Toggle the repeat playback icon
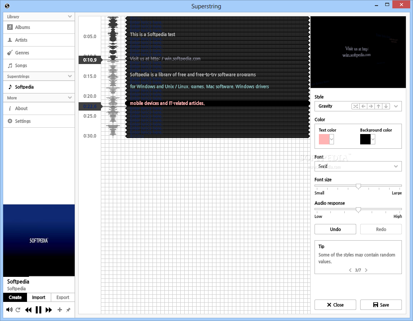Image resolution: width=413 pixels, height=321 pixels. coord(18,309)
